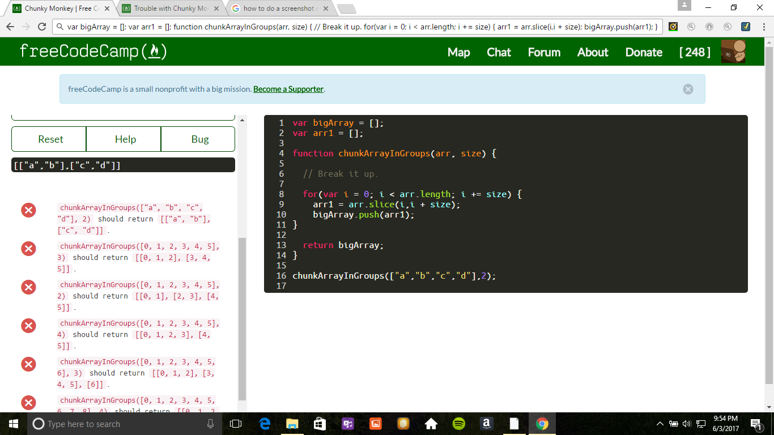Close the Trouble with Chunky Monkey tab

coord(216,8)
